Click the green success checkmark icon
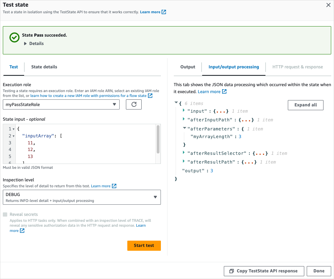 [x=14, y=38]
